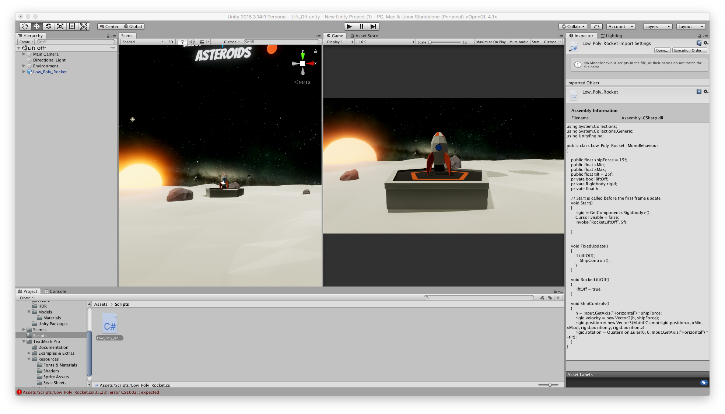The height and width of the screenshot is (414, 725).
Task: Click the Play button
Action: (x=349, y=27)
